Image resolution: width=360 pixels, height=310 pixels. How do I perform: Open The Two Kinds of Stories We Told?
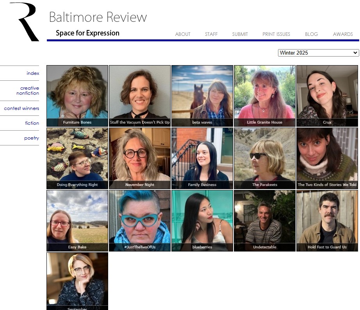327,158
